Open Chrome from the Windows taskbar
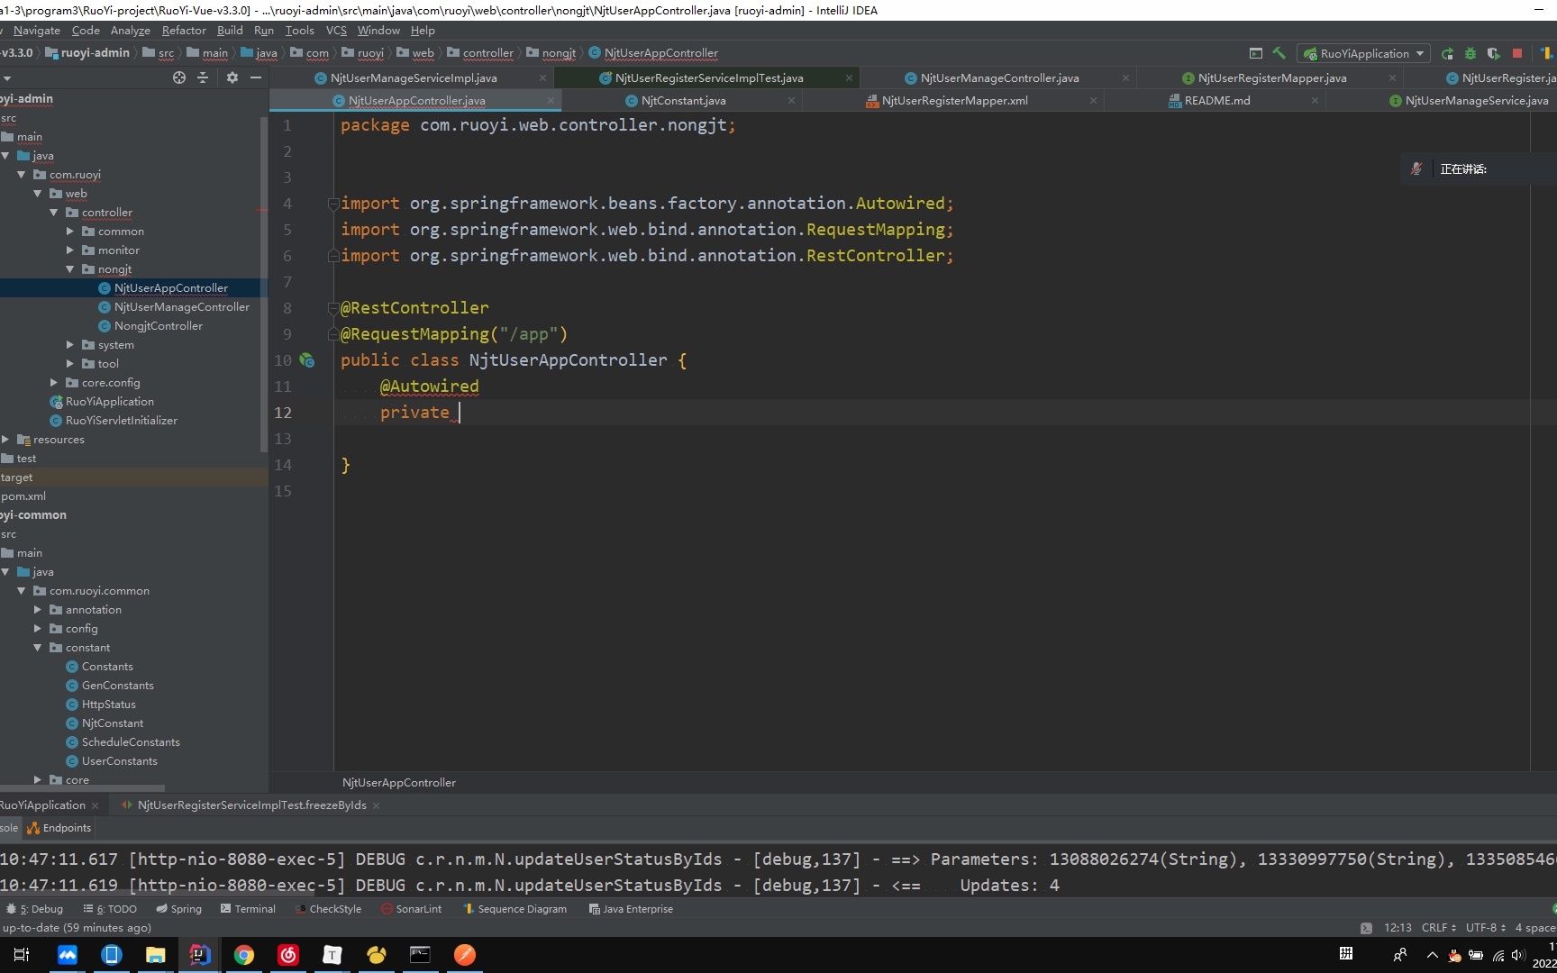 (x=243, y=955)
